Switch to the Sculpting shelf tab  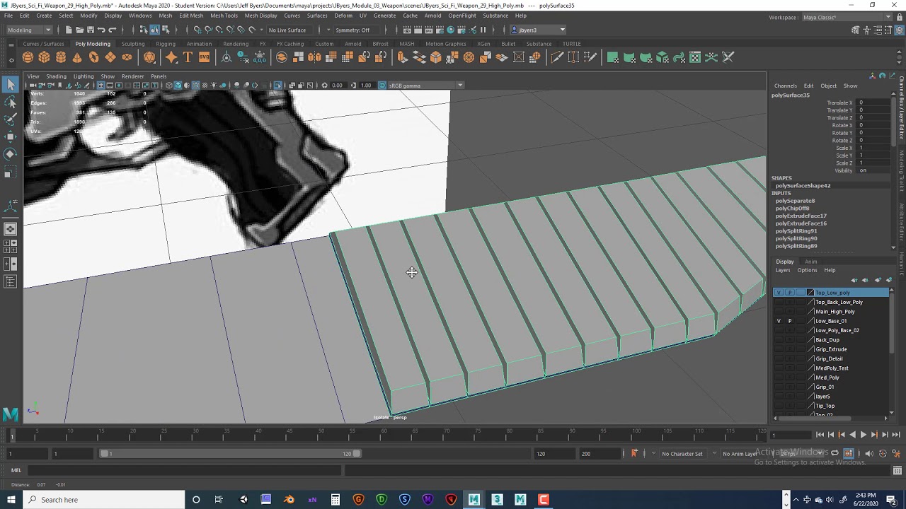[x=133, y=44]
